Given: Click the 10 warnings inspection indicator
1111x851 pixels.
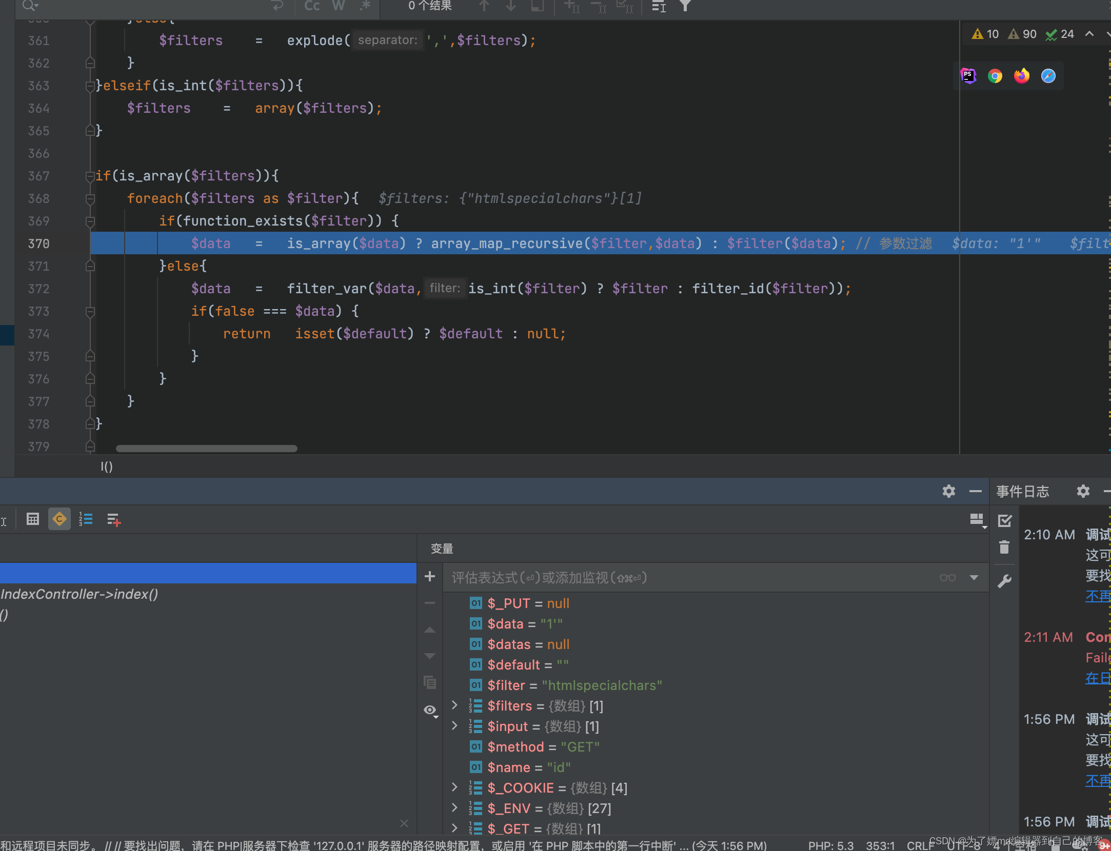Looking at the screenshot, I should click(985, 34).
